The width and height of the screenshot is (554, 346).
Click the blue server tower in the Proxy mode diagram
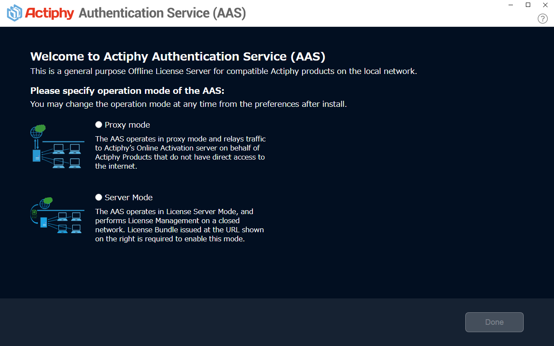[36, 156]
